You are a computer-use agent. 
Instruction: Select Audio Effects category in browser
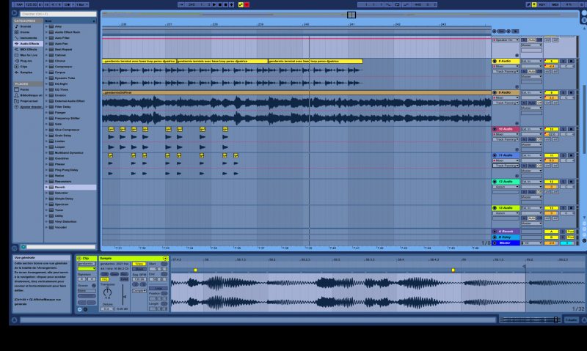[30, 43]
